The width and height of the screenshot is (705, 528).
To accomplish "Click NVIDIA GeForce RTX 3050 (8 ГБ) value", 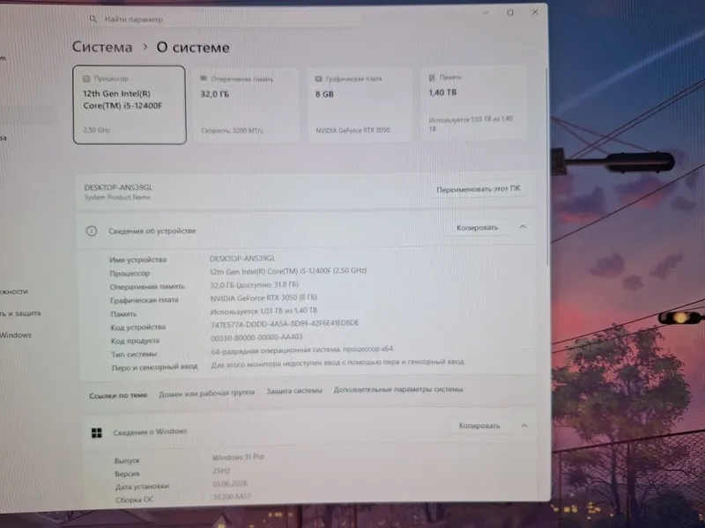I will 263,297.
